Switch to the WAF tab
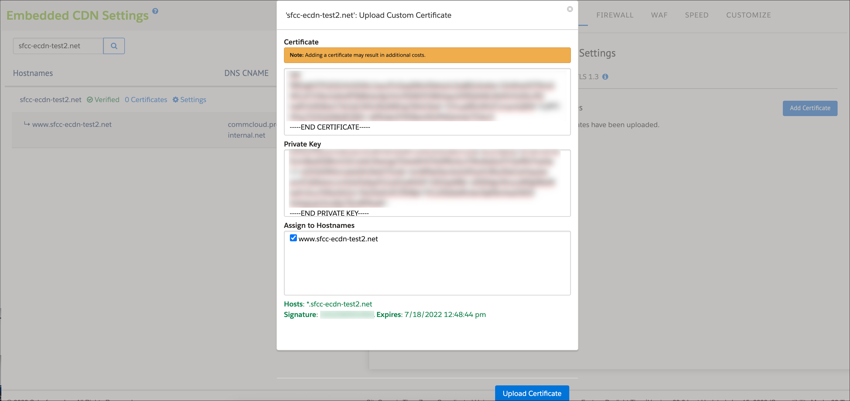This screenshot has width=850, height=401. 659,15
